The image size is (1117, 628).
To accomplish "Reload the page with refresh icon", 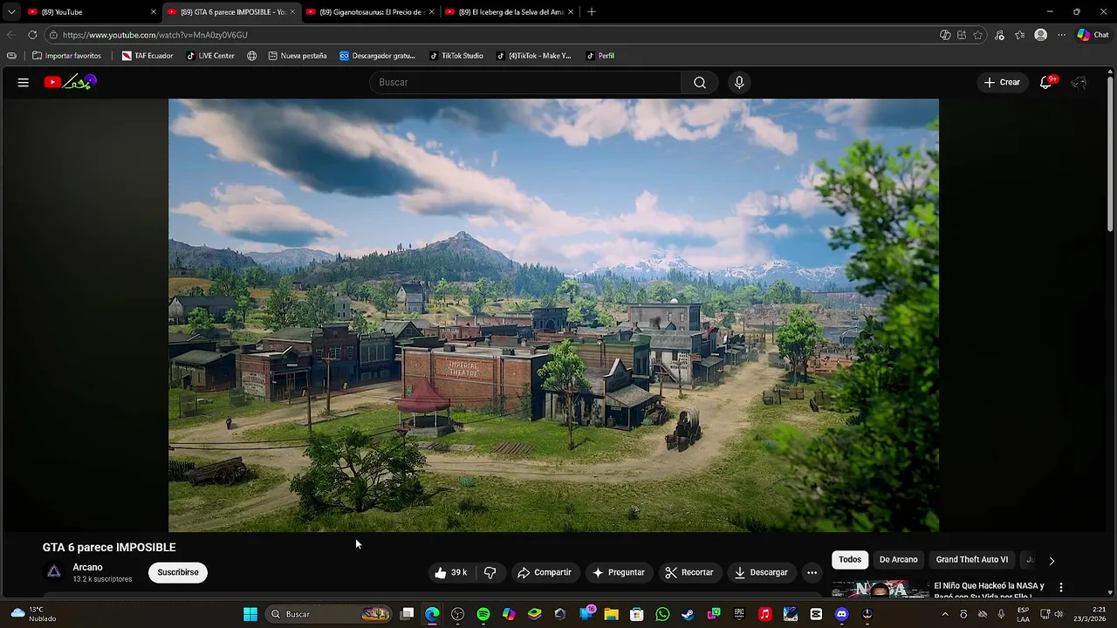I will (32, 35).
